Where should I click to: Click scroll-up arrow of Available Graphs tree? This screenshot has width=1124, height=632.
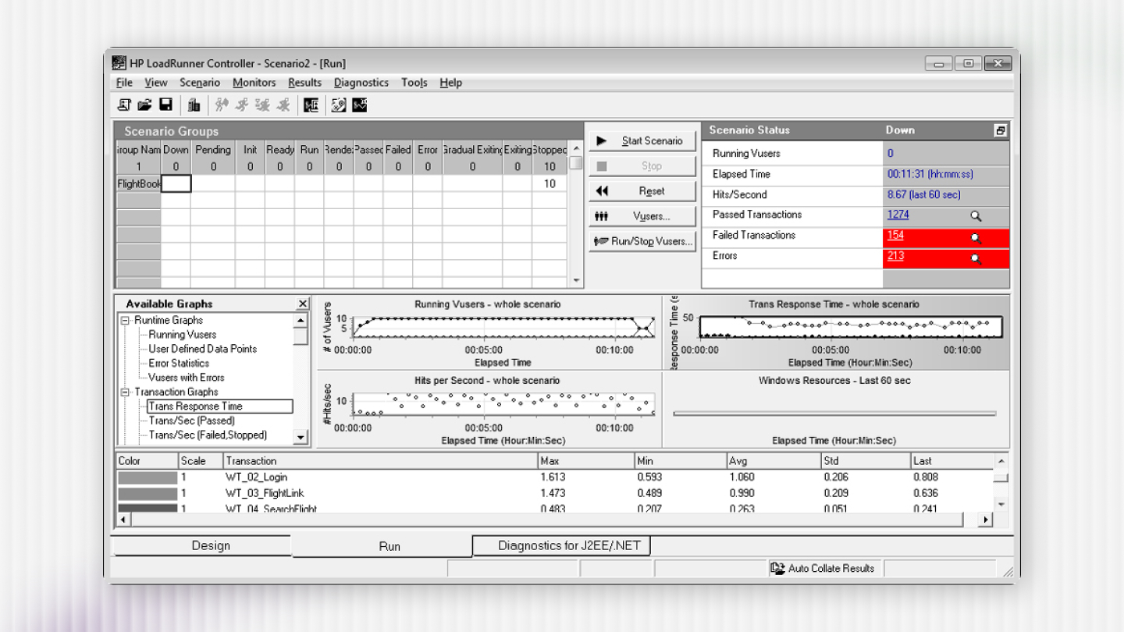[x=301, y=321]
